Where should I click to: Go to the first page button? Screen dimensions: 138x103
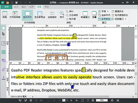54,100
